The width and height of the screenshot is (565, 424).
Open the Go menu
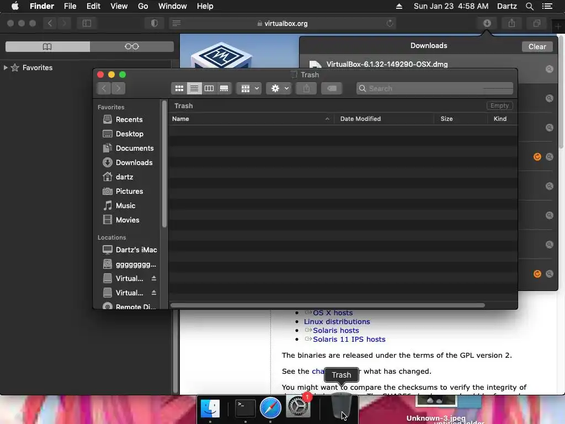pyautogui.click(x=143, y=6)
